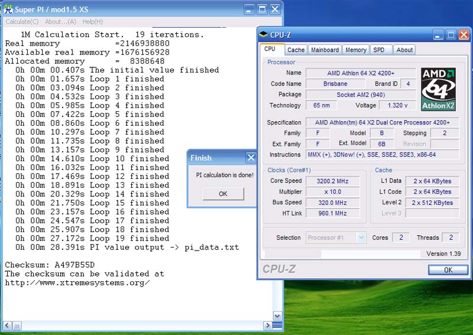Switch to the Mainboard tab in CPU-Z
The image size is (473, 335).
[x=325, y=50]
